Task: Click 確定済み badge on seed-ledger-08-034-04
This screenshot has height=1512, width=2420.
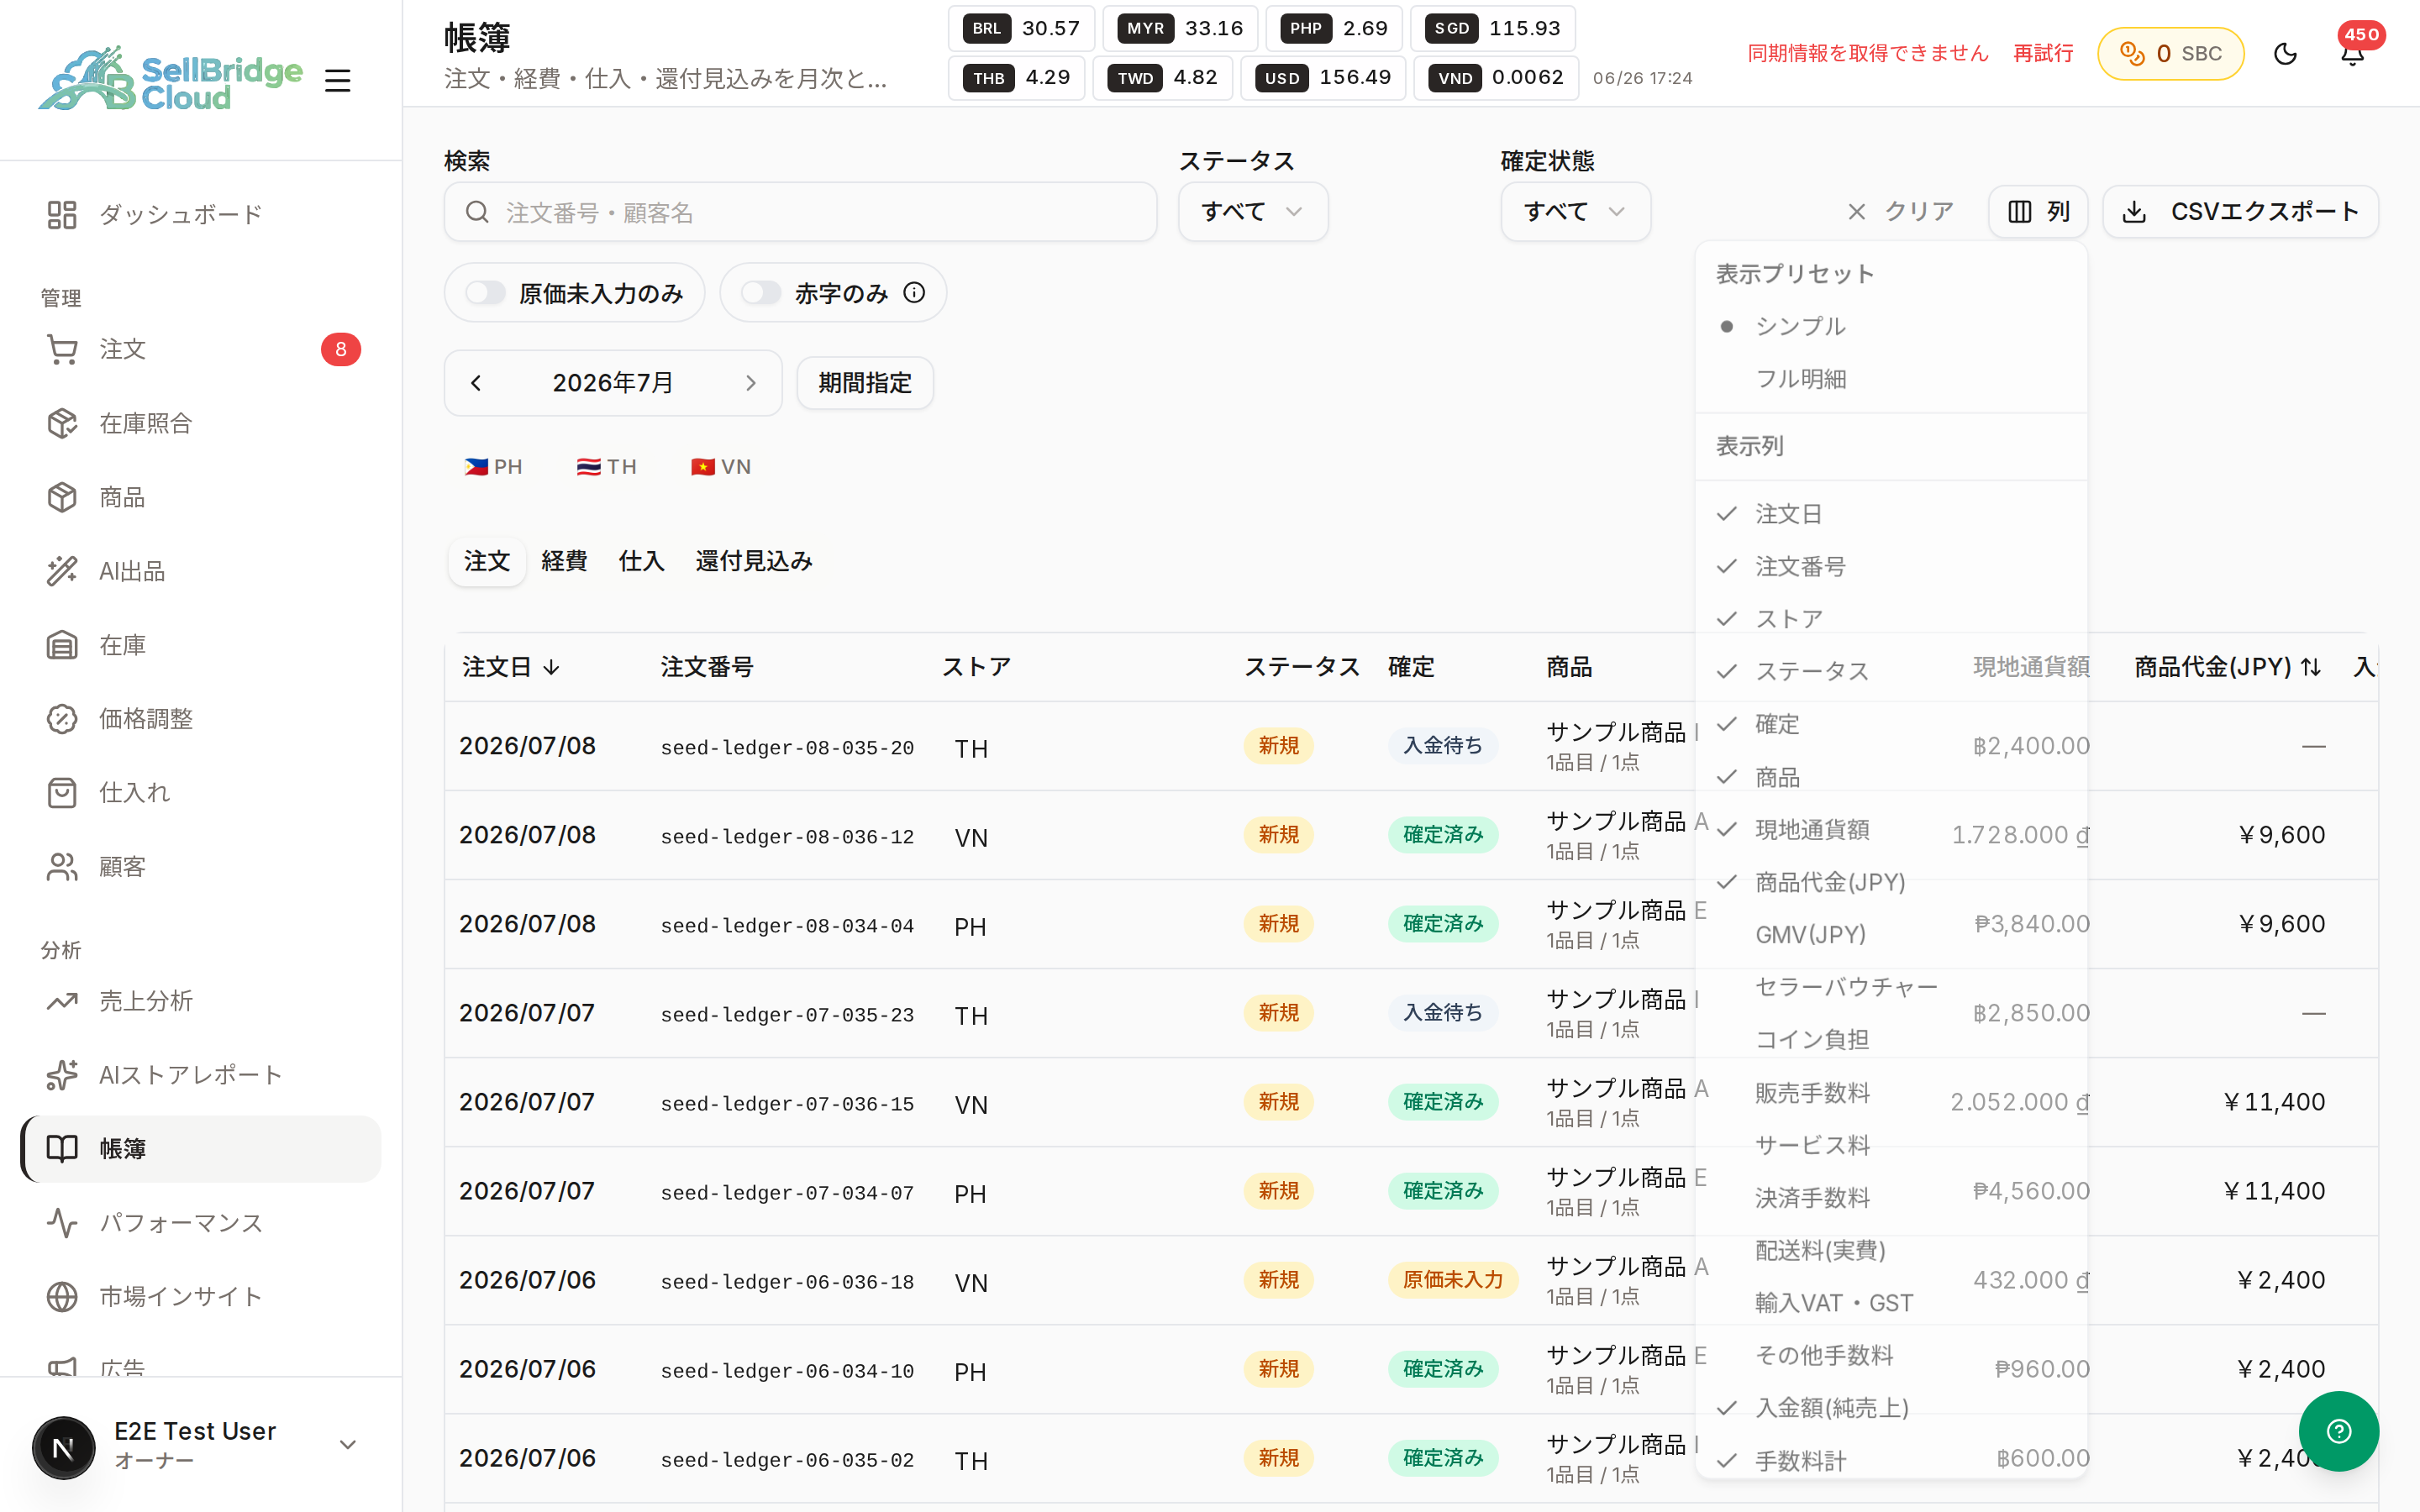Action: pyautogui.click(x=1442, y=924)
